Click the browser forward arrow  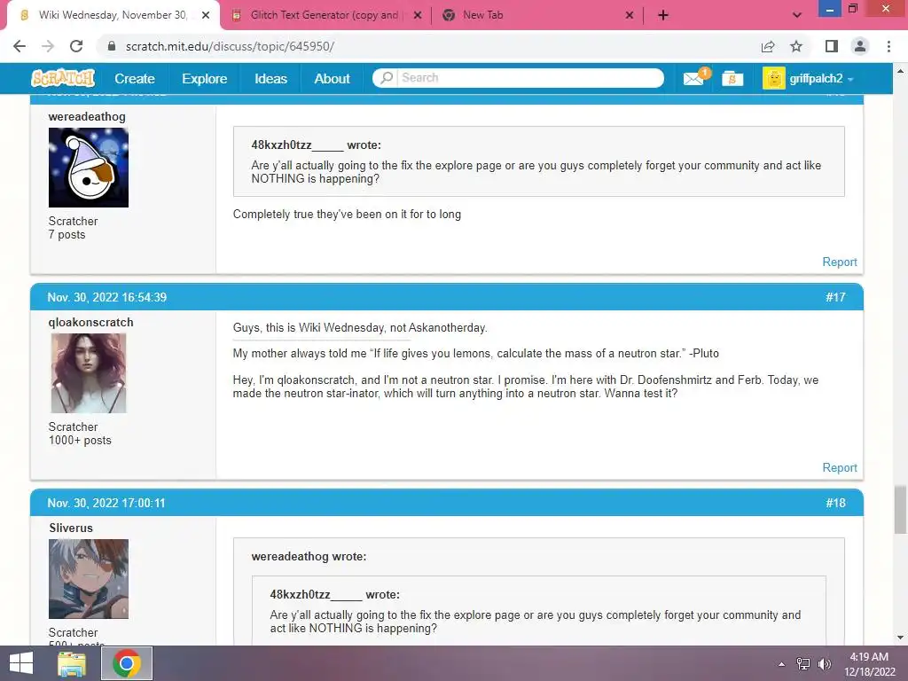[48, 46]
